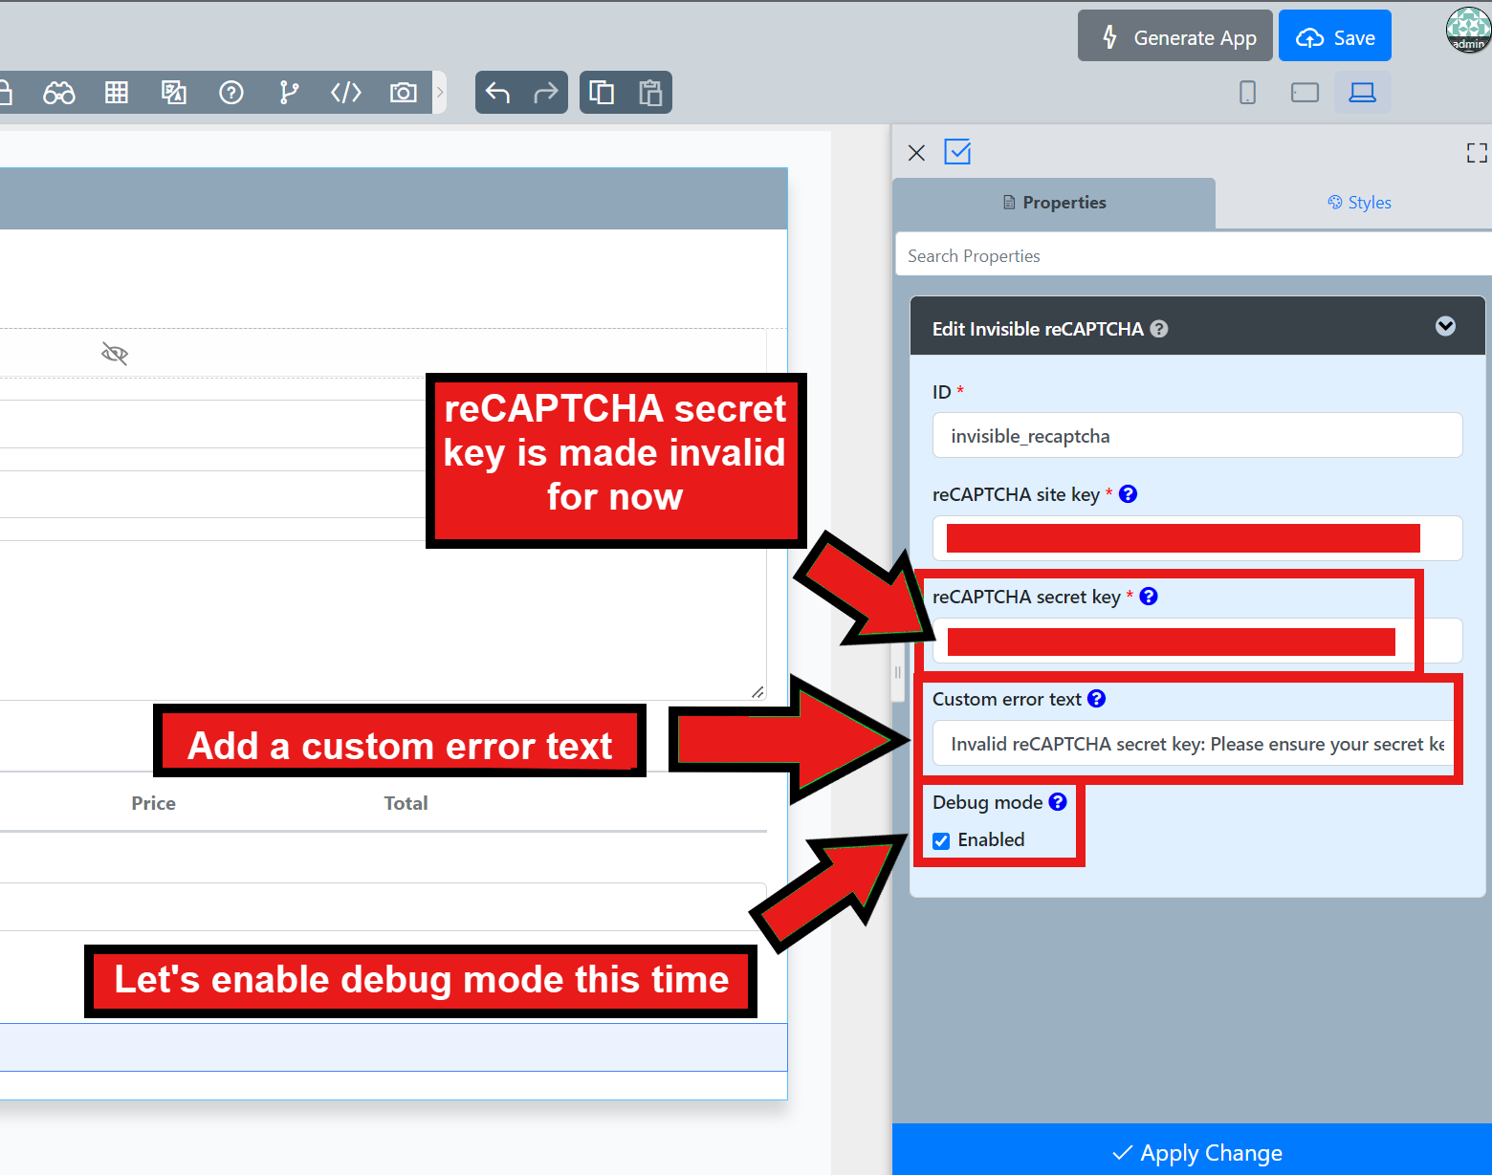The width and height of the screenshot is (1492, 1175).
Task: Expand the toolbar overflow chevron
Action: 440,93
